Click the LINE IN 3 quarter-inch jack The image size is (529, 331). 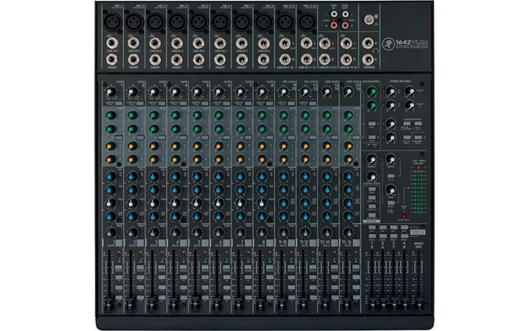tap(155, 43)
